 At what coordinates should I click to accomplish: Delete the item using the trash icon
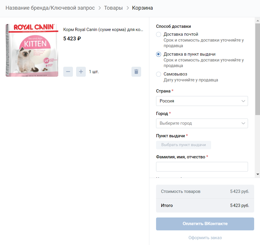point(136,72)
